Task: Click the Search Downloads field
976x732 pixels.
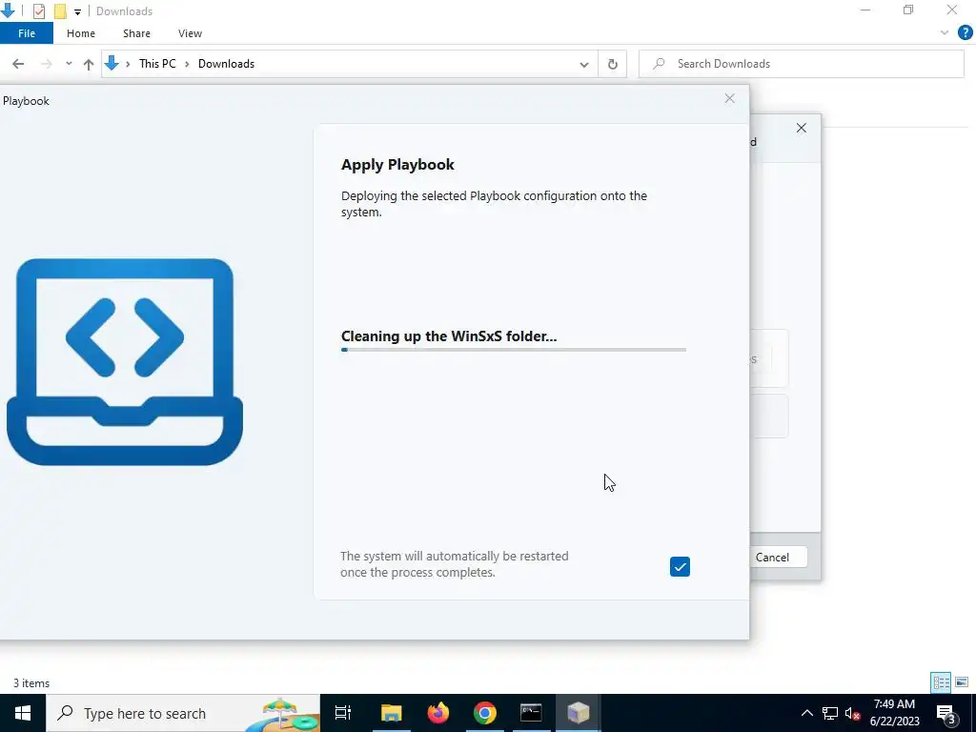Action: tap(801, 64)
